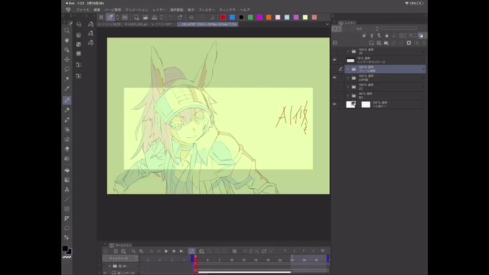Viewport: 489px width, 275px height.
Task: Return to previous app via Back link
Action: tap(70, 3)
